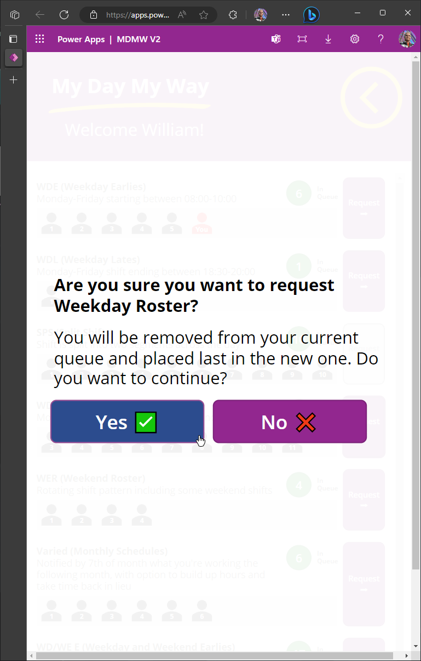Open browser extensions puzzle icon
Screen dimensions: 421x661
click(x=233, y=15)
